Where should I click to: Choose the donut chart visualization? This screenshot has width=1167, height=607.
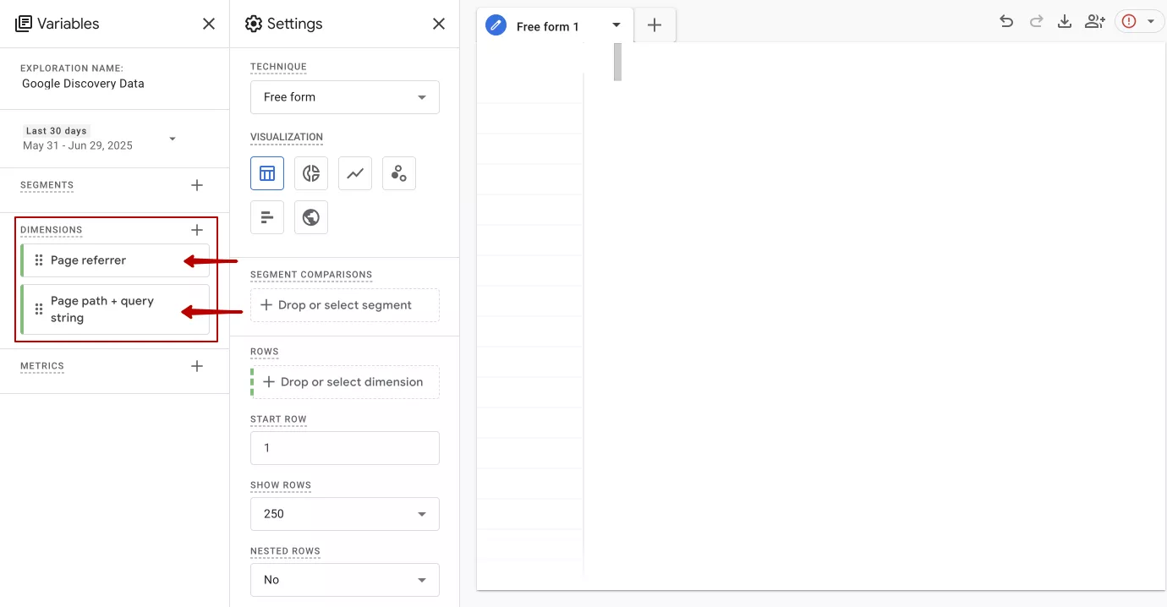click(311, 173)
